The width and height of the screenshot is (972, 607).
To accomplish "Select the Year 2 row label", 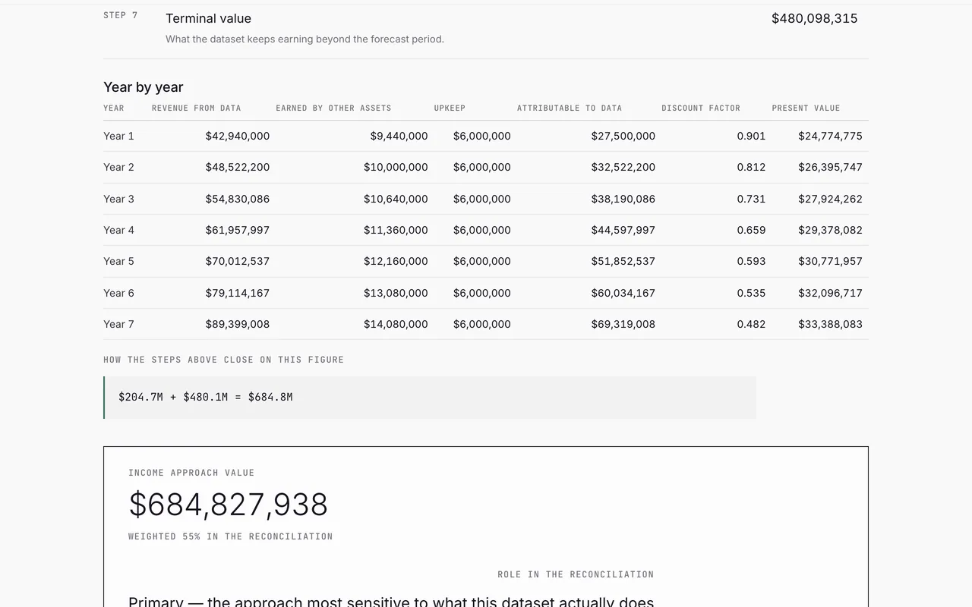I will [118, 167].
